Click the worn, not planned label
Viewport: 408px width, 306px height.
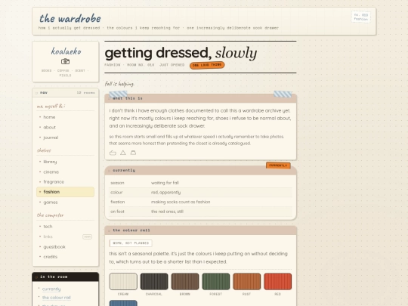[131, 243]
